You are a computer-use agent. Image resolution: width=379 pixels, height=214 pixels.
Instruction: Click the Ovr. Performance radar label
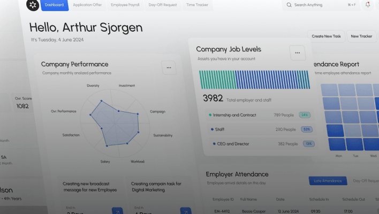coord(64,111)
